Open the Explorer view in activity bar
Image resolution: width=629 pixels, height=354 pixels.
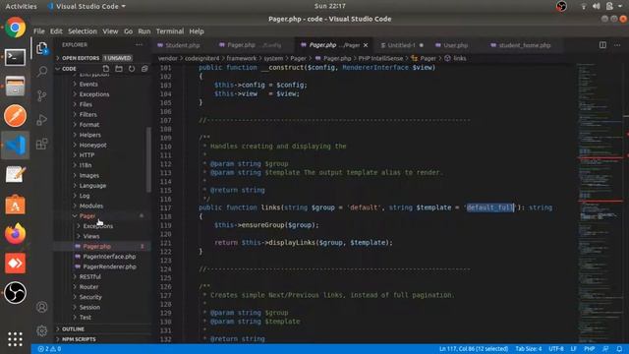[x=42, y=48]
